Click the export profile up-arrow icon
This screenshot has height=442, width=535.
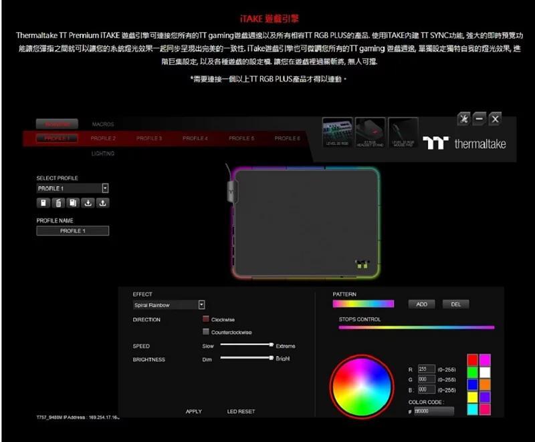tap(103, 203)
